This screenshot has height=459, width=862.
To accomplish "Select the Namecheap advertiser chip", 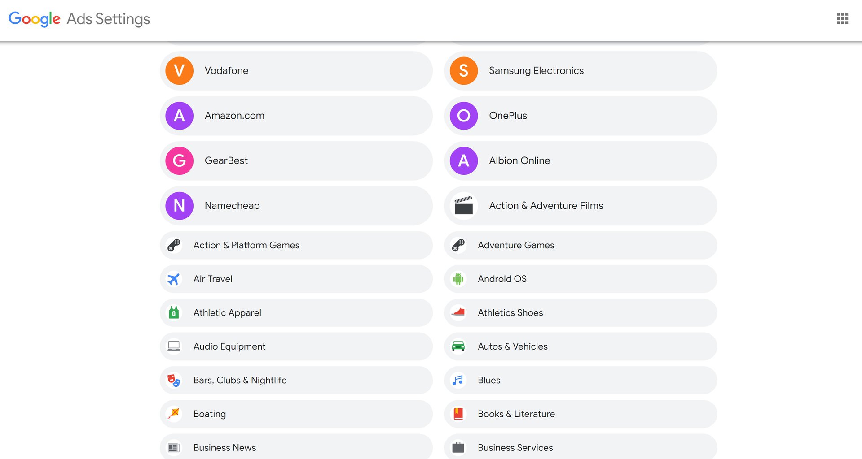I will pyautogui.click(x=296, y=206).
